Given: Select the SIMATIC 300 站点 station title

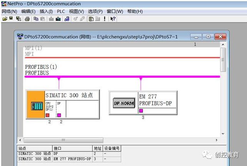Looking at the screenshot, I should coord(69,95).
